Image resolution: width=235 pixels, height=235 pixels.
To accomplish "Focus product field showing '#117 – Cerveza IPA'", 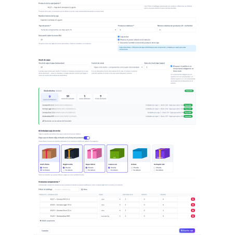I will [69, 199].
